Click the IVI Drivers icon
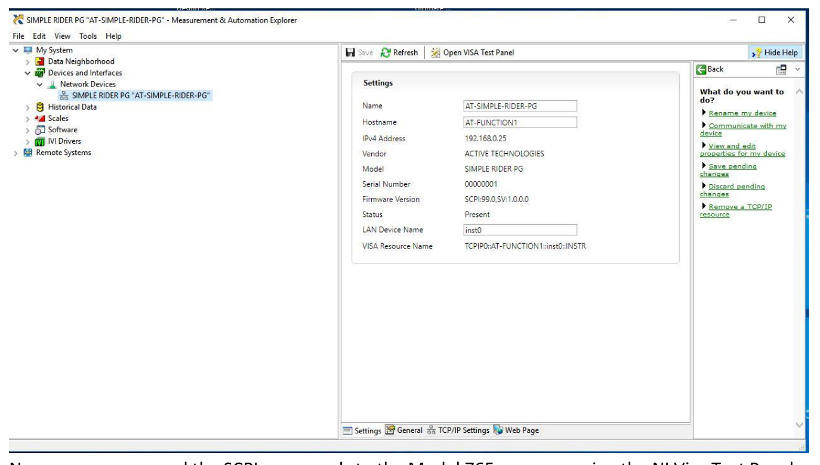This screenshot has height=465, width=820. pyautogui.click(x=40, y=141)
